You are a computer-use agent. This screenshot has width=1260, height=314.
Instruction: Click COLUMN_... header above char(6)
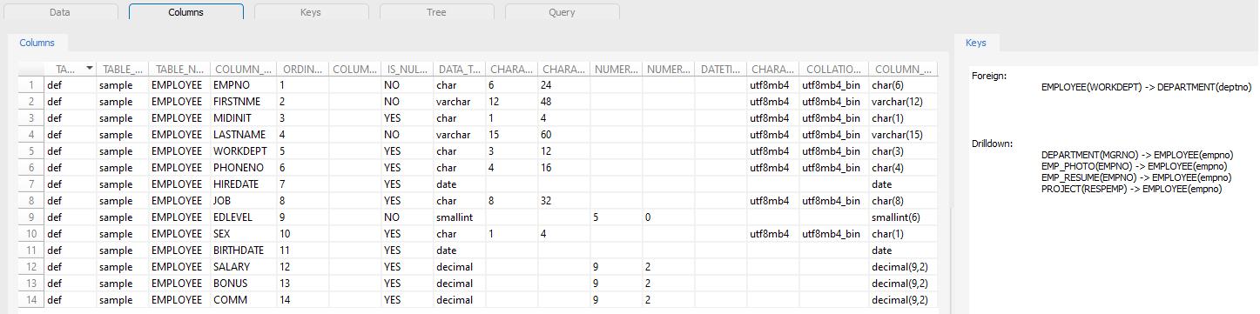903,69
